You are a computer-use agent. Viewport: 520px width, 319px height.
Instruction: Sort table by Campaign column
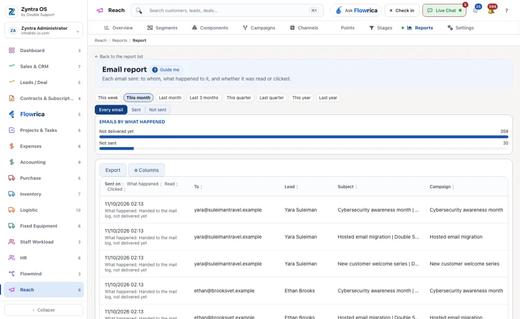(x=442, y=187)
